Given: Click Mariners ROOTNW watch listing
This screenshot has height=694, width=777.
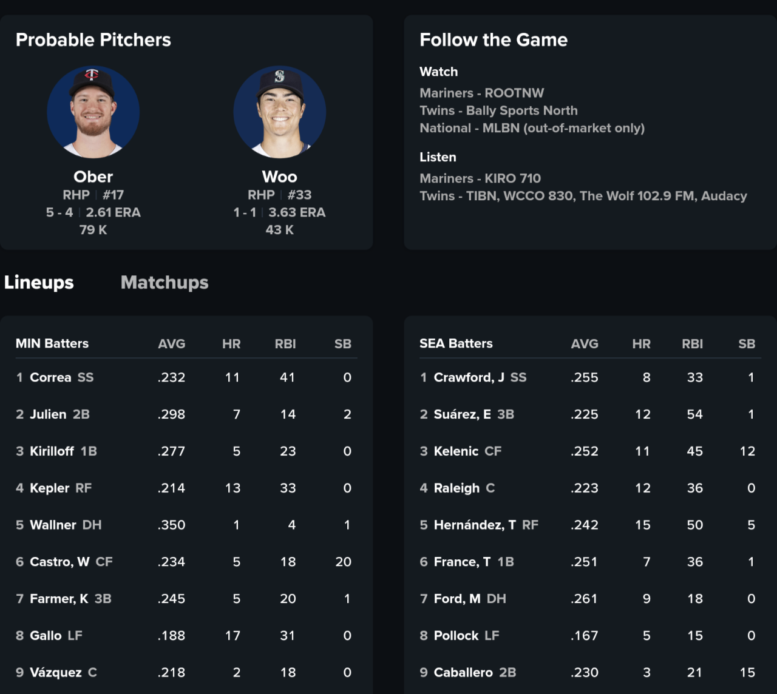Looking at the screenshot, I should (x=482, y=93).
